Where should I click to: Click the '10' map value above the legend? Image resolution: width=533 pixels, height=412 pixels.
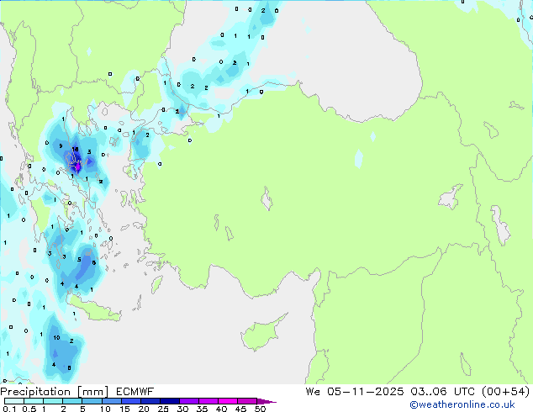[x=56, y=337]
